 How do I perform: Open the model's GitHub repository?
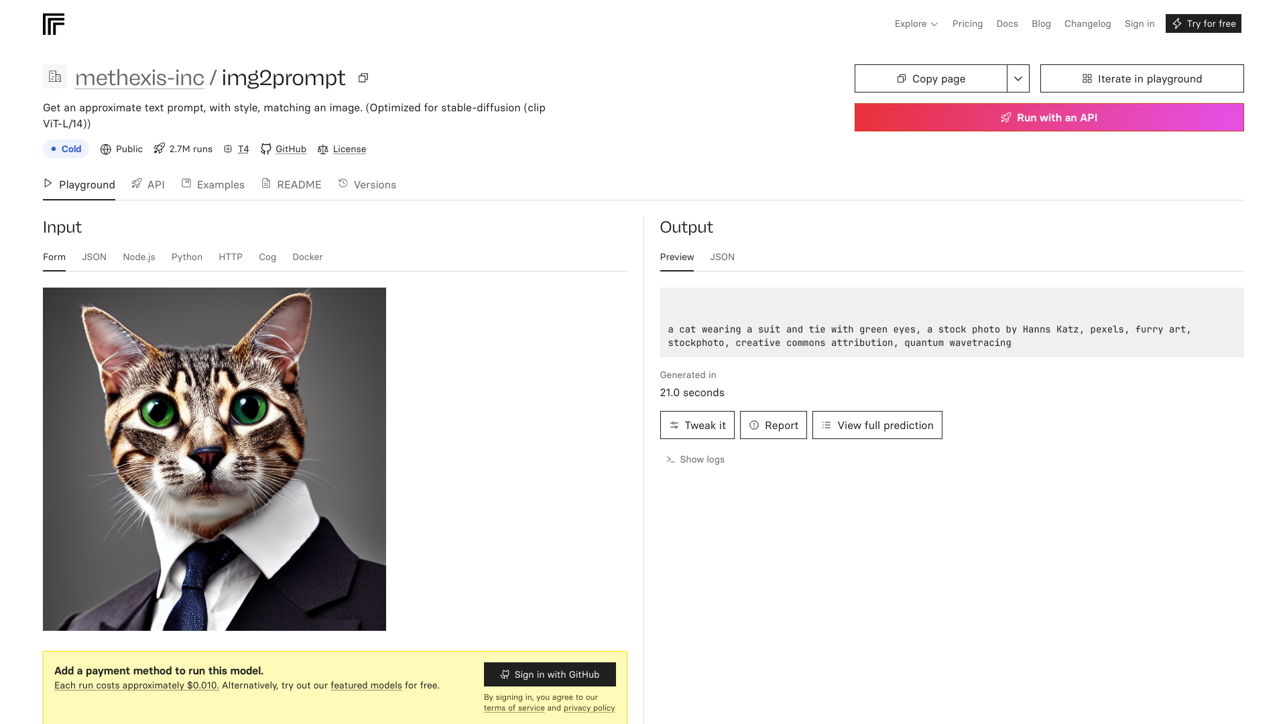(290, 149)
